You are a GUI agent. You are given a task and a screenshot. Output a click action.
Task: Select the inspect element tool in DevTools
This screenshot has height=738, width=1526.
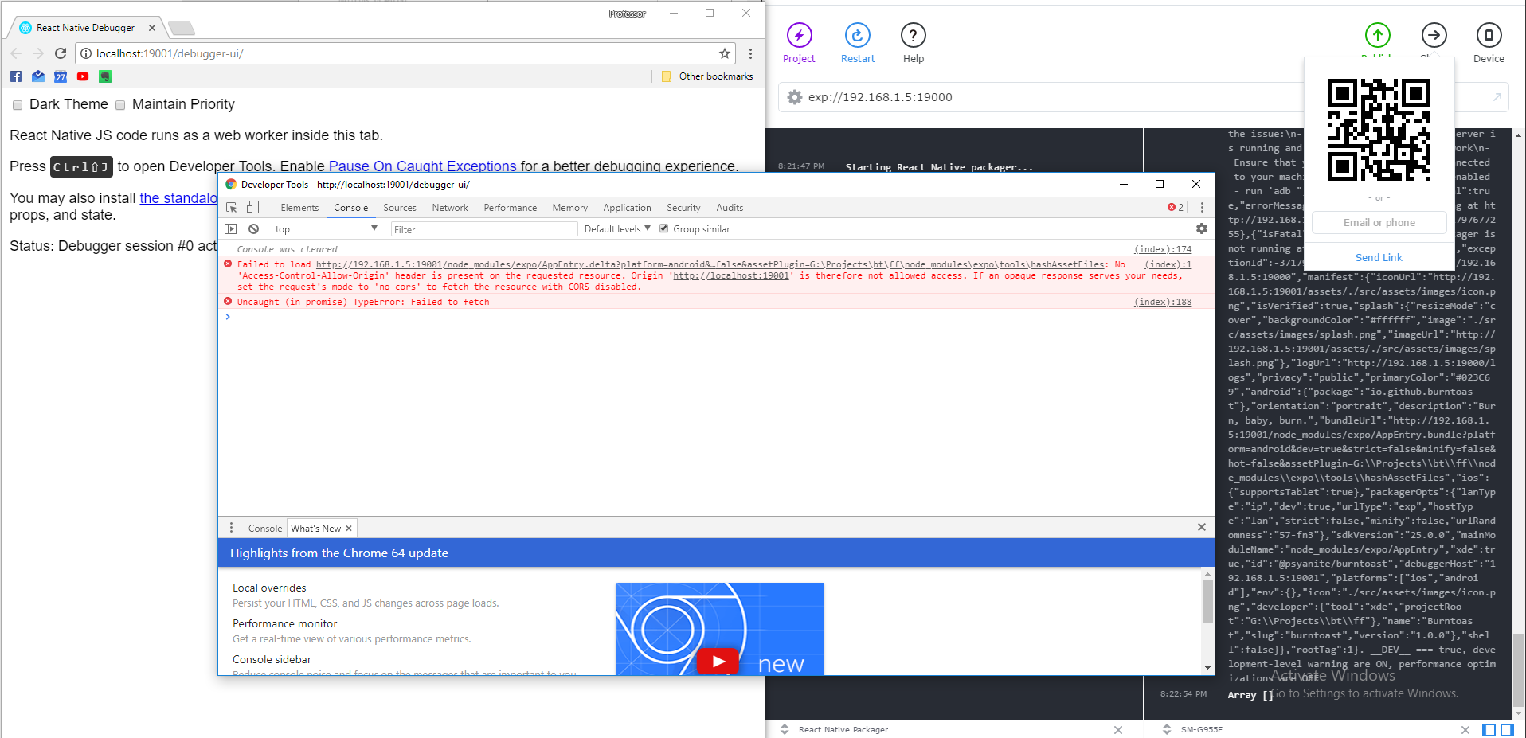(x=231, y=206)
